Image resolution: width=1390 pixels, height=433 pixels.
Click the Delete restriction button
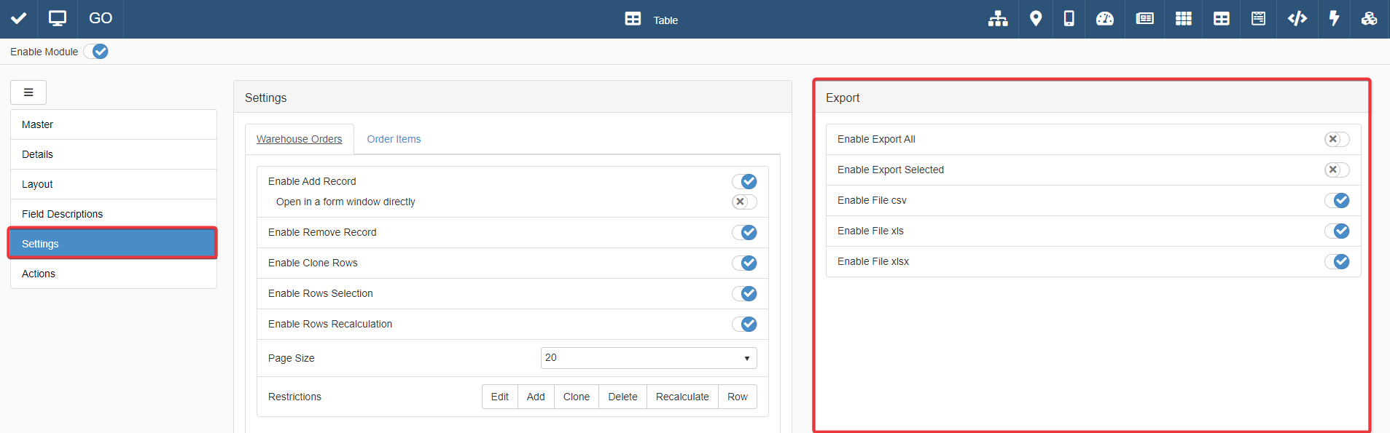622,397
